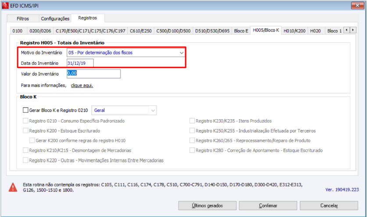Screen dimensions: 367x217
Task: Open the 0200/0206 record tab
Action: point(40,31)
